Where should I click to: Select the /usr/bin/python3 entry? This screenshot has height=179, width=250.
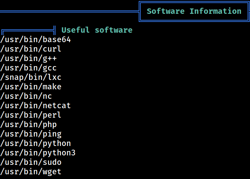point(38,153)
